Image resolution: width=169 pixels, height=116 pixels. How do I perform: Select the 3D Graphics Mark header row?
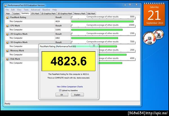[x=38, y=42]
